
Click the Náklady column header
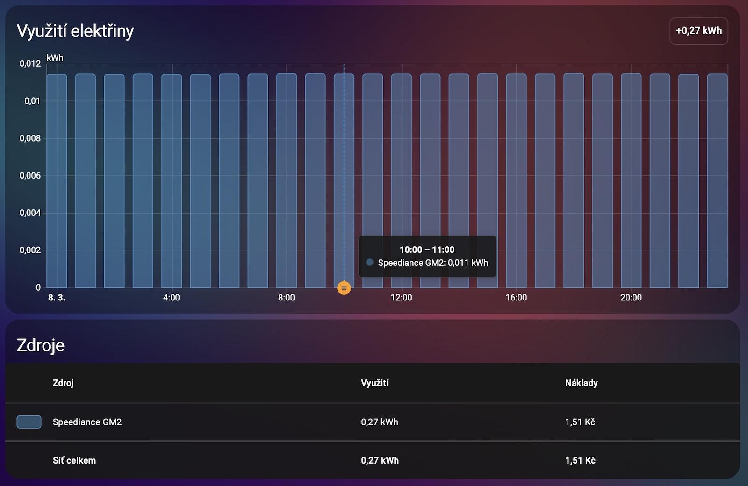[x=581, y=383]
